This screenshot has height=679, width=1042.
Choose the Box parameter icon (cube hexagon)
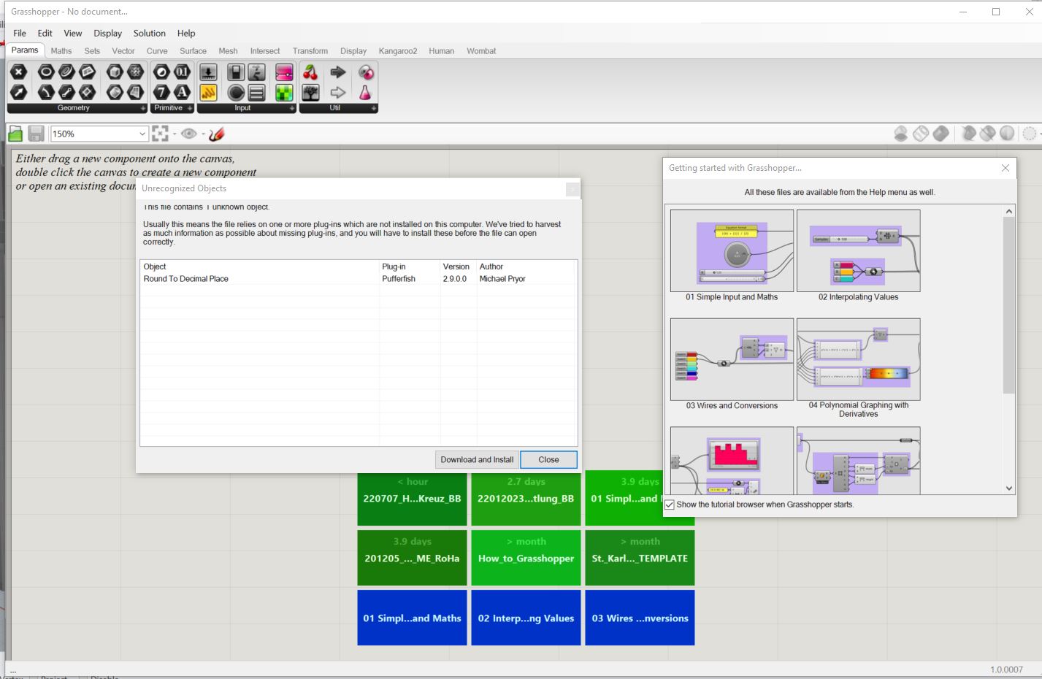click(115, 72)
